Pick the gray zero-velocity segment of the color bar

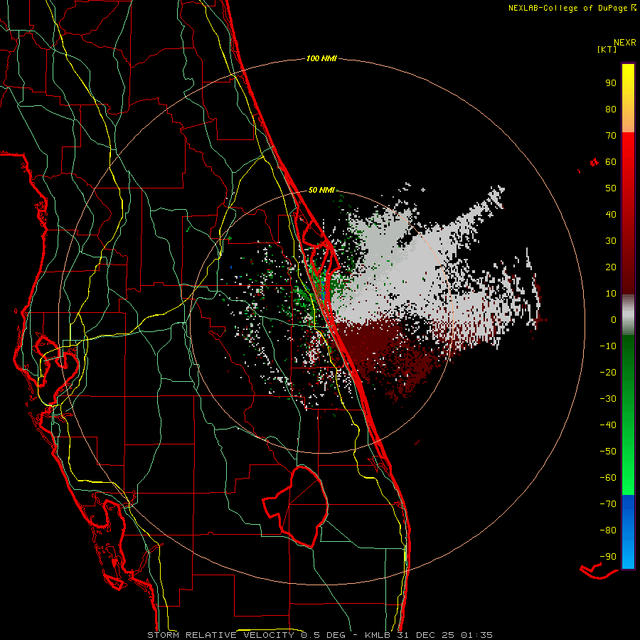628,315
